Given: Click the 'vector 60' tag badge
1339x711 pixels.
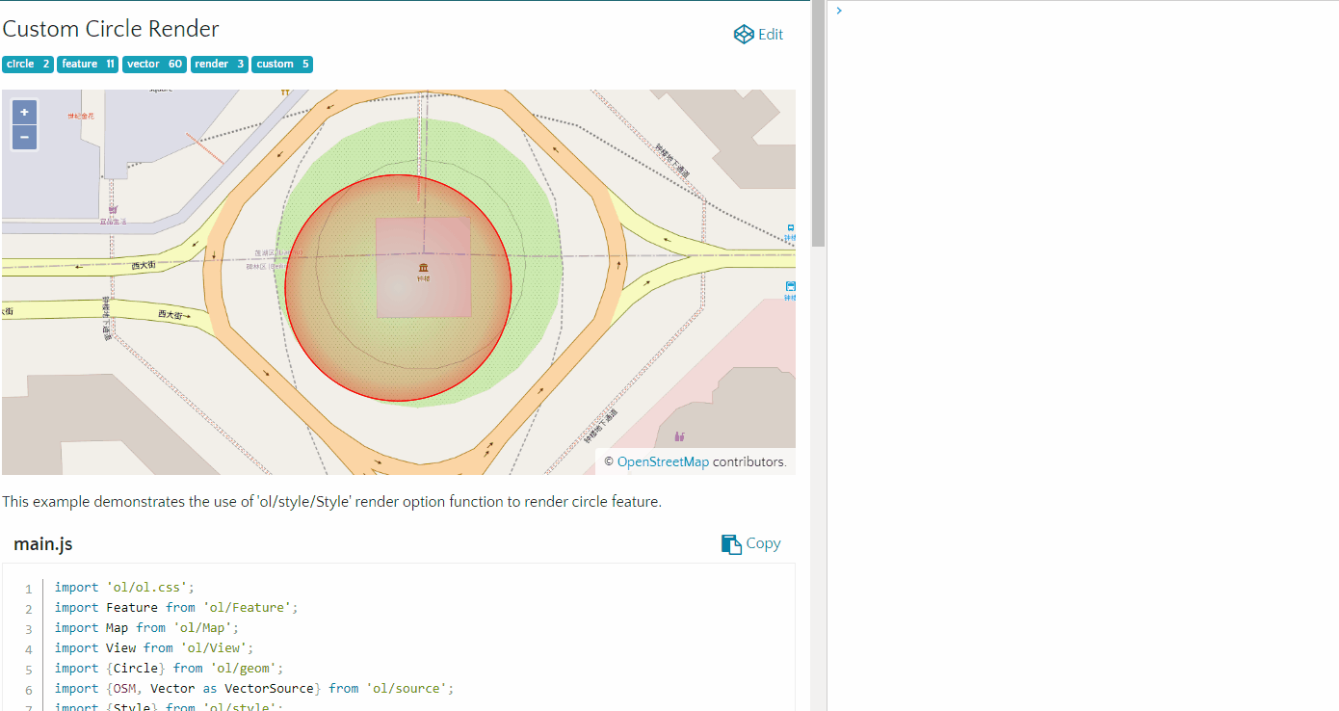Looking at the screenshot, I should [154, 64].
